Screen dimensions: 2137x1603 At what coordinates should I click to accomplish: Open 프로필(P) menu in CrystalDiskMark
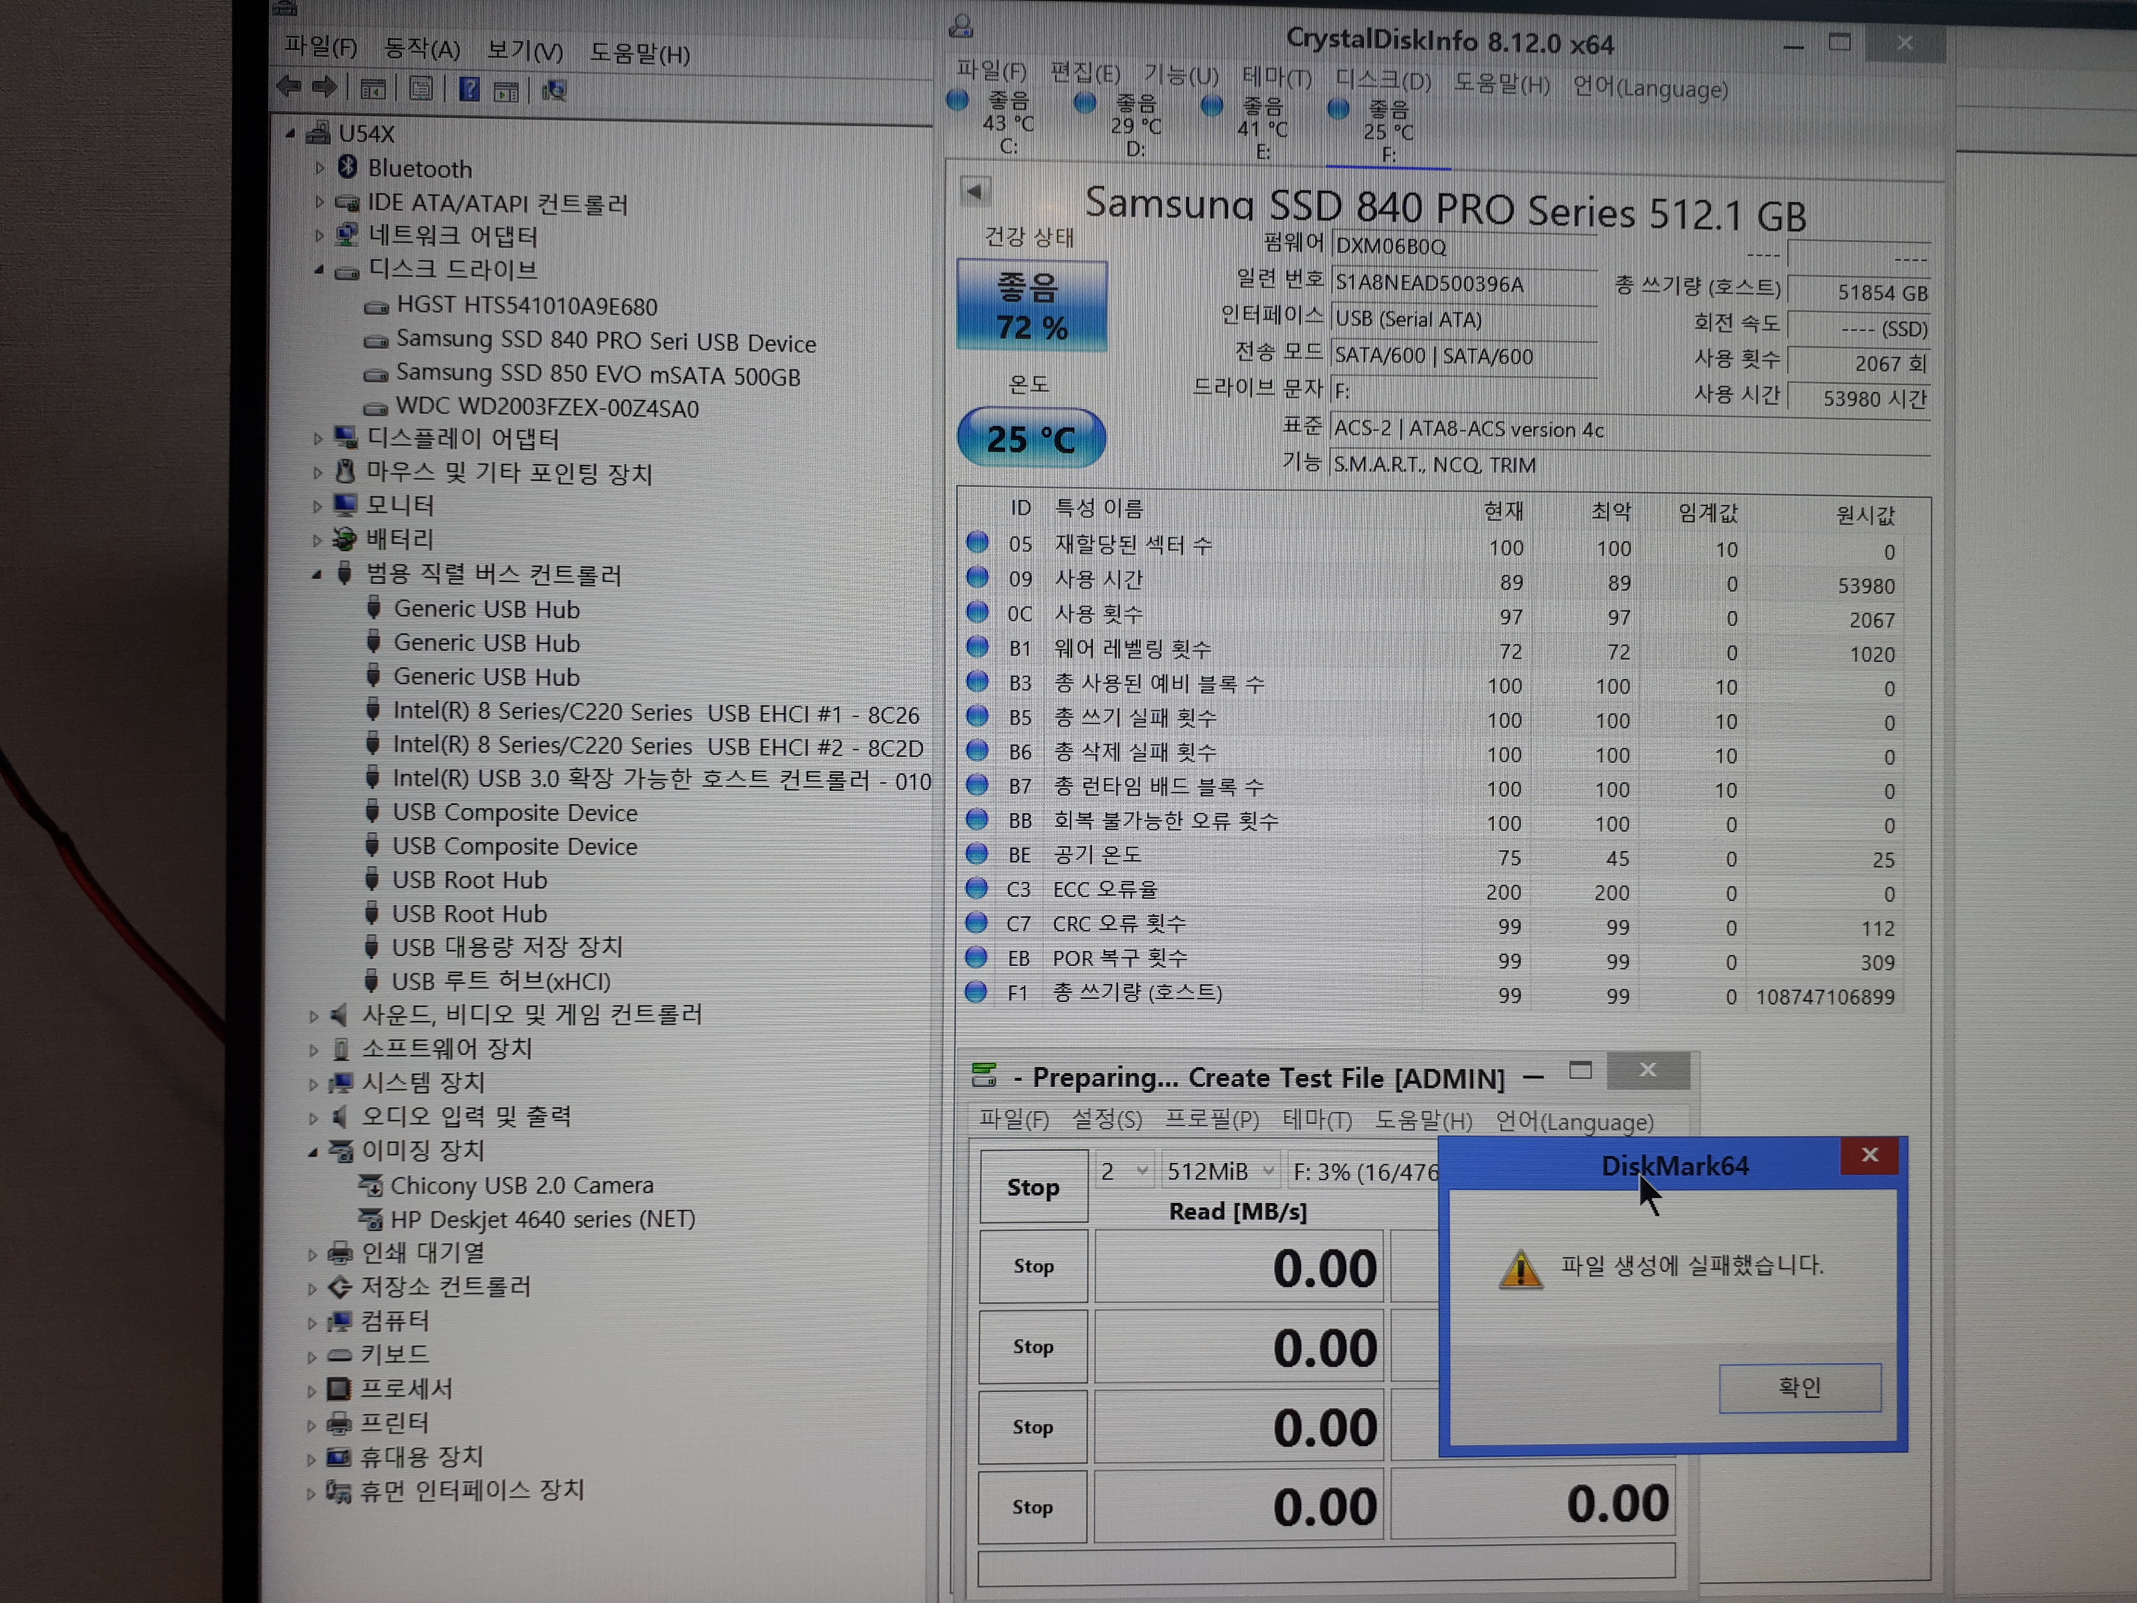(x=1211, y=1119)
